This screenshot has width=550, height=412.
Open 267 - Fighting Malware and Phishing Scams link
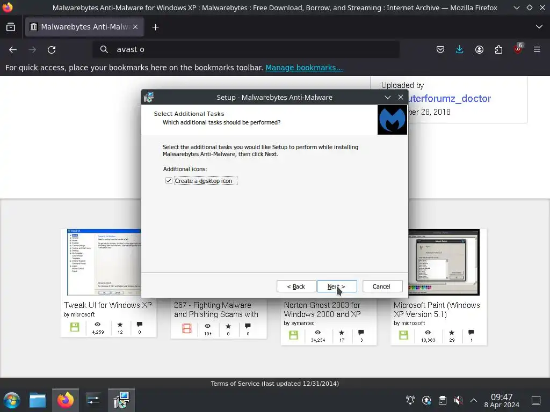[216, 310]
